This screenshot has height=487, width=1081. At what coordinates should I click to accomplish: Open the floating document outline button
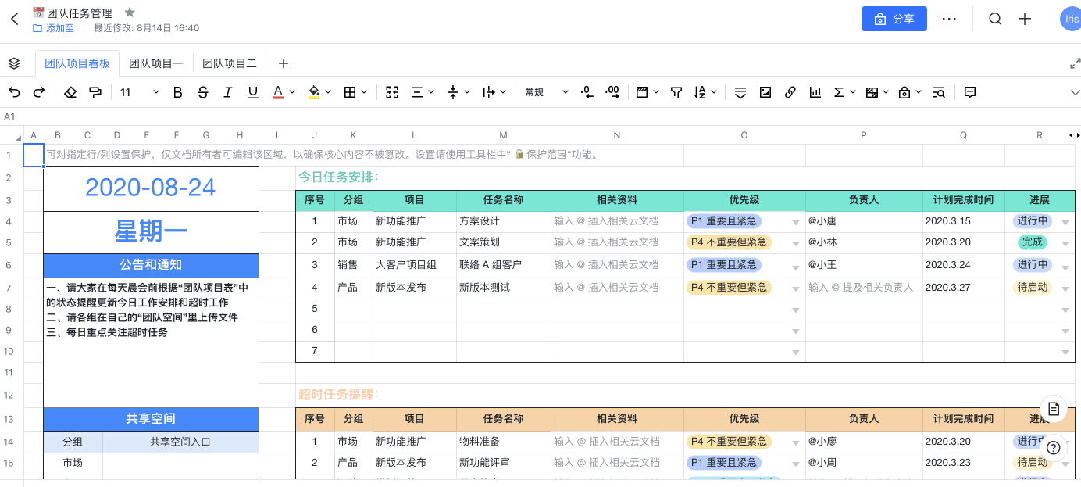[1054, 408]
